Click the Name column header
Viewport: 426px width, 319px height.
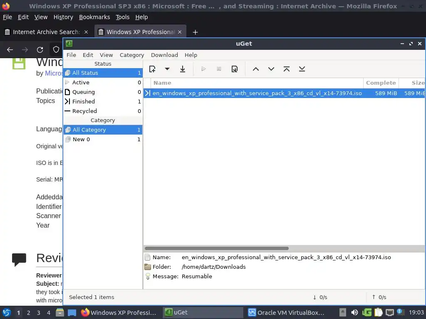(x=257, y=83)
